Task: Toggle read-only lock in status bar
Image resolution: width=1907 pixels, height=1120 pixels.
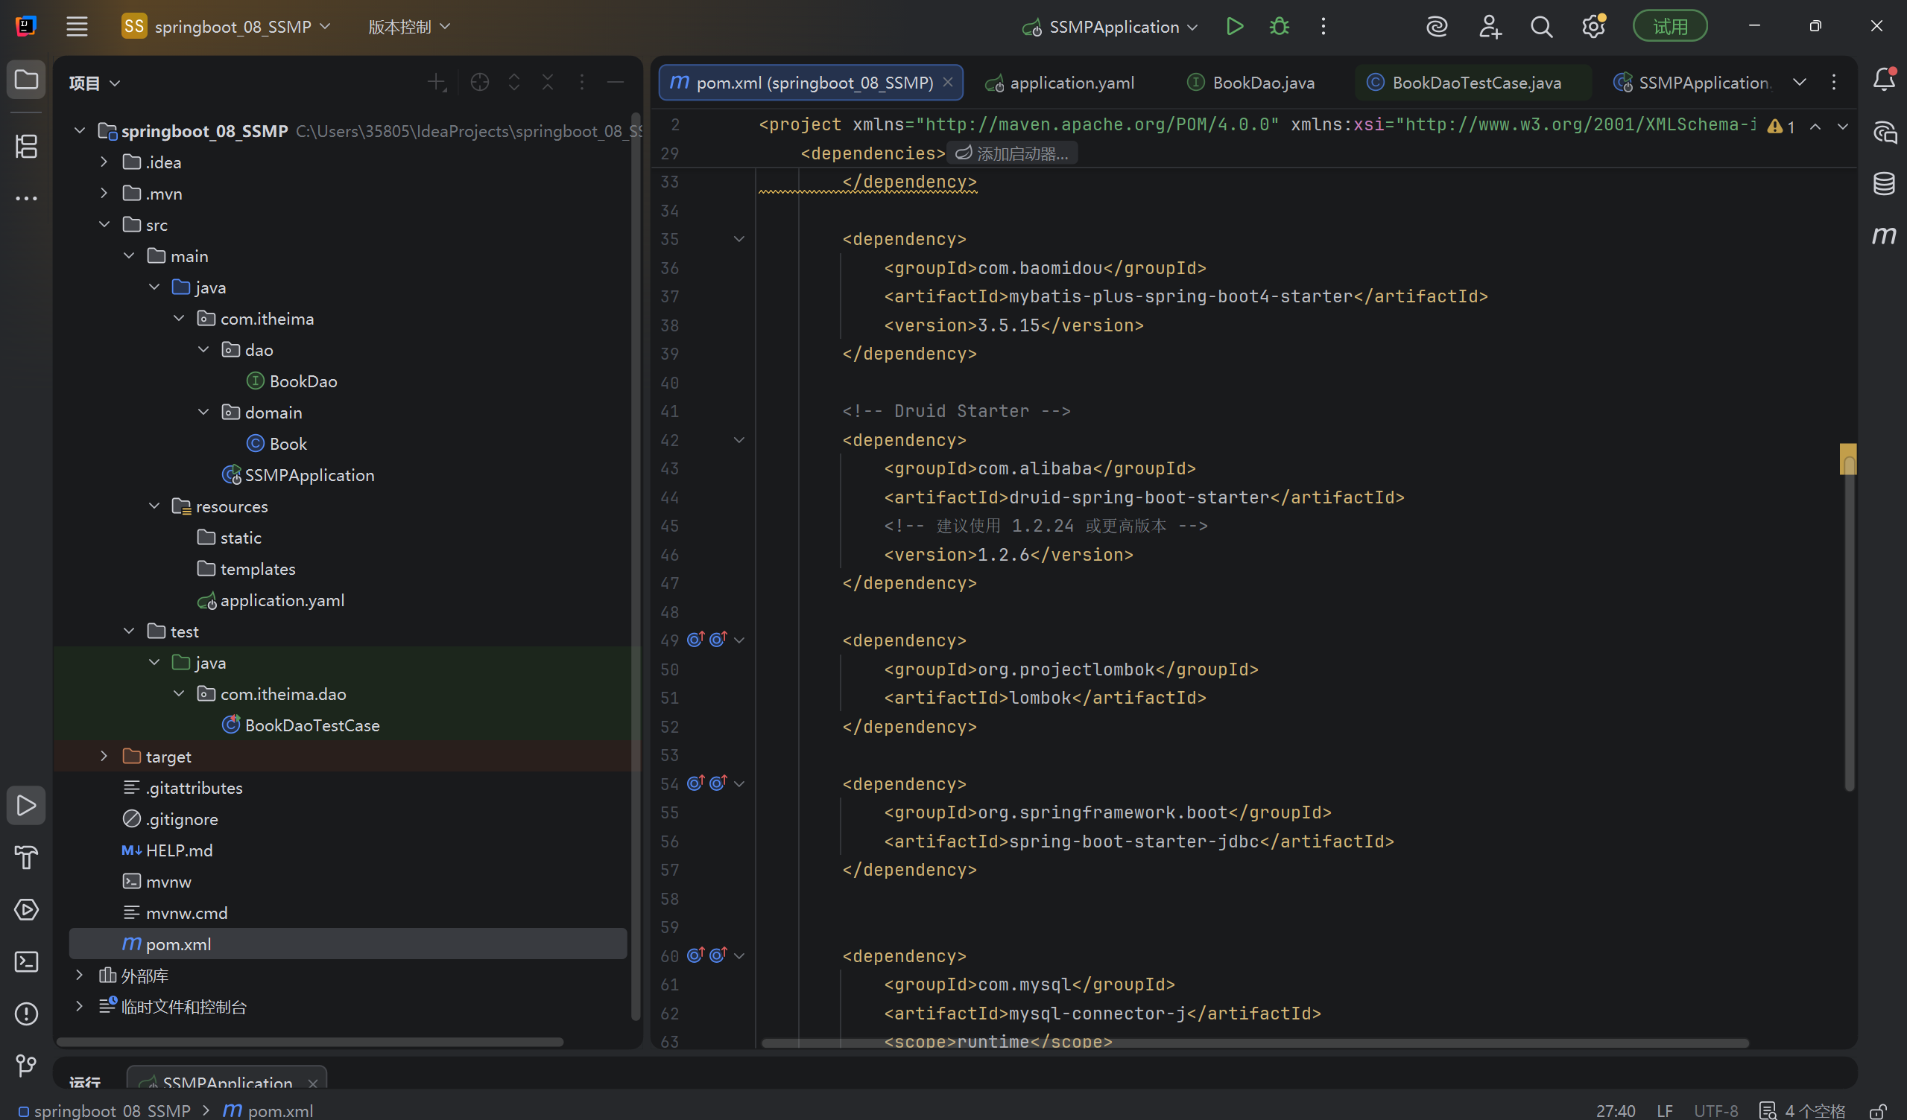Action: click(1877, 1110)
